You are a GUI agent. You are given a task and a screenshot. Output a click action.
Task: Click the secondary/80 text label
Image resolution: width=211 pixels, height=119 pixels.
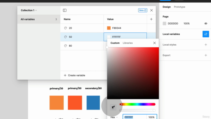coord(93,88)
